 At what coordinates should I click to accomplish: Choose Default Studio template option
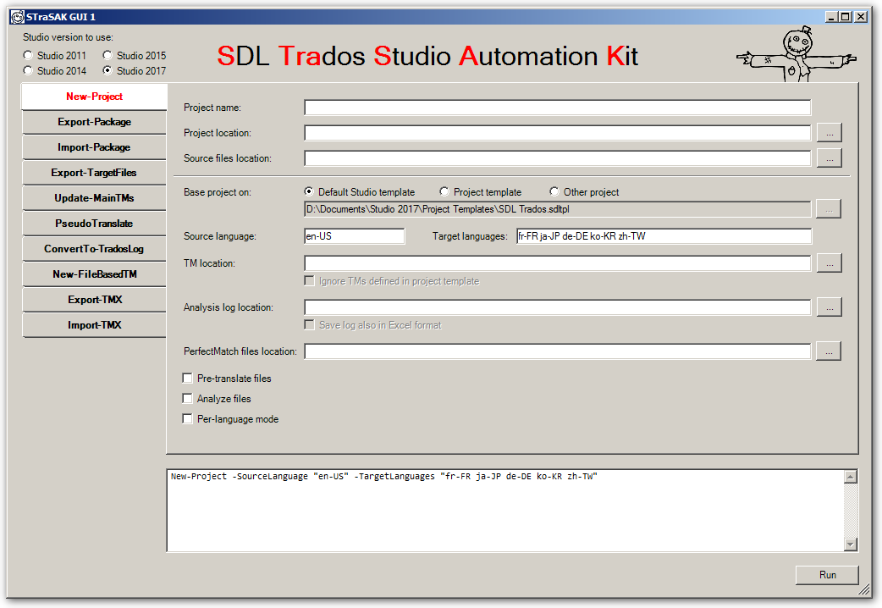309,191
